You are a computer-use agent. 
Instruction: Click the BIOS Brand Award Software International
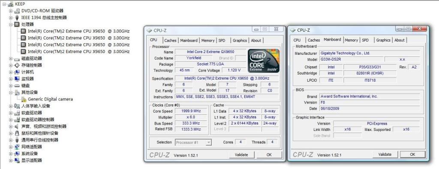370,96
